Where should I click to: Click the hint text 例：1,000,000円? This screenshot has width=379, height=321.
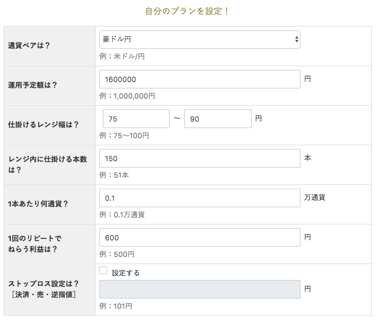[x=127, y=96]
